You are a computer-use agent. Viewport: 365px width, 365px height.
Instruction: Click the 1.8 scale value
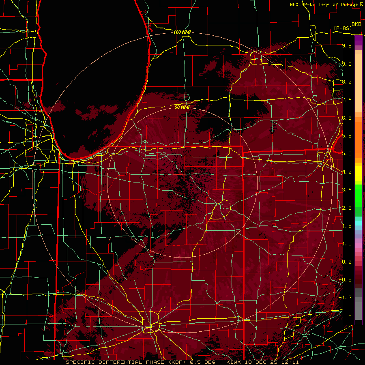347,226
